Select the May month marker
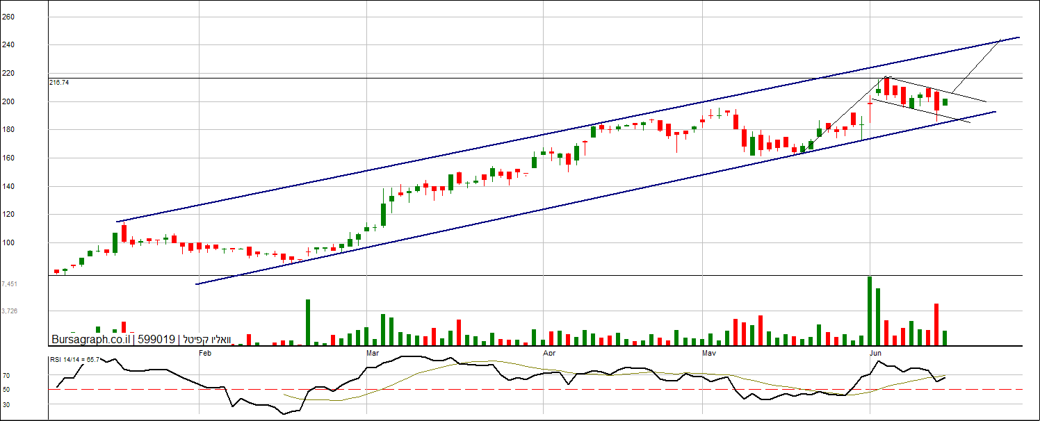1040x421 pixels. pos(709,353)
